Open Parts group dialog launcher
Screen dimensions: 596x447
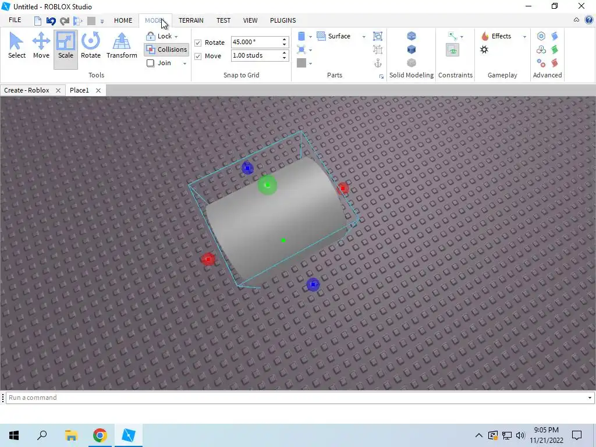pos(381,77)
